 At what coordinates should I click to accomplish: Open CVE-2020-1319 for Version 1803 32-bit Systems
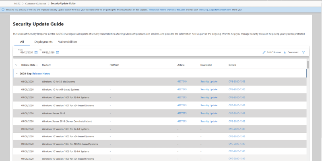[237, 129]
